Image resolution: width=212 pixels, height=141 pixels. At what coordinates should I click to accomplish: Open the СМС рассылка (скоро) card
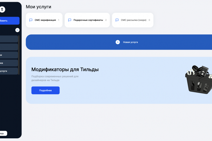pyautogui.click(x=132, y=20)
